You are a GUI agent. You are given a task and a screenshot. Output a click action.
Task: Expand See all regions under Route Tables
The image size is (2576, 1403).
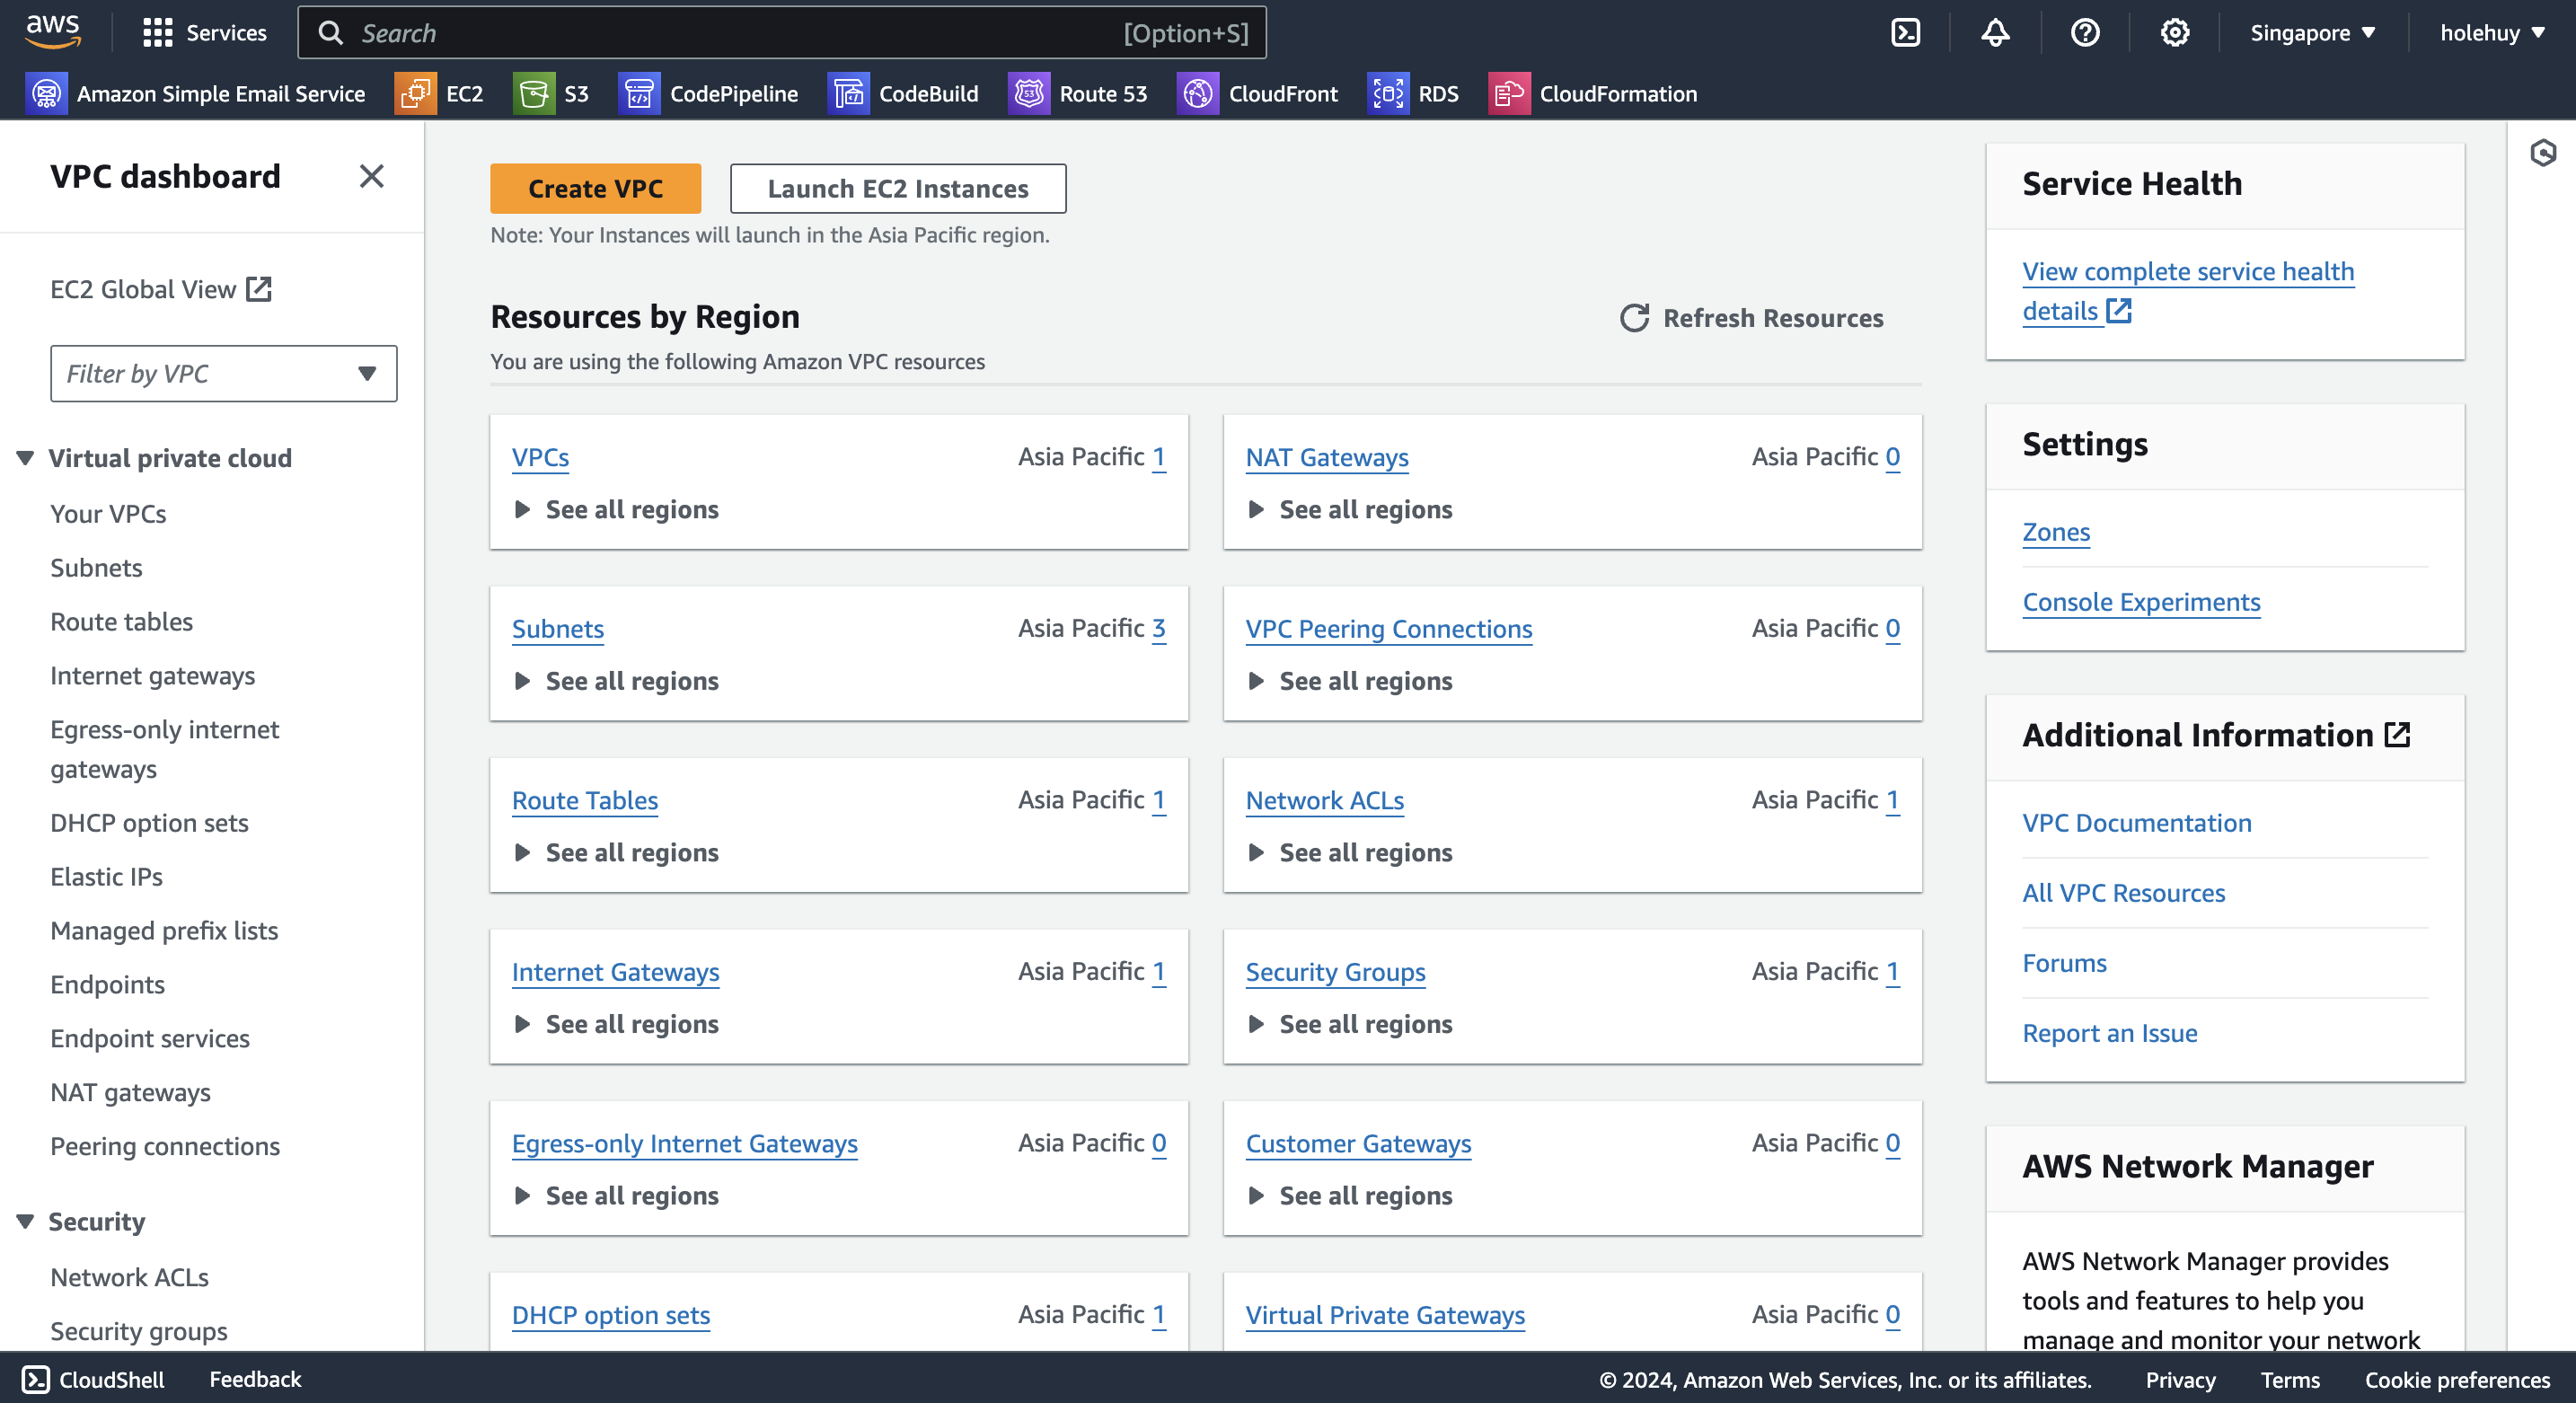[x=616, y=852]
